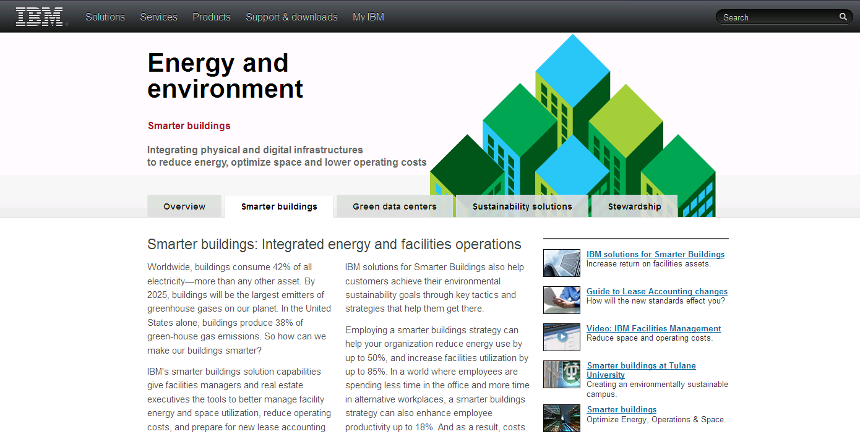Screen dimensions: 860x434
Task: Open Video: IBM Facilities Management link
Action: 654,328
